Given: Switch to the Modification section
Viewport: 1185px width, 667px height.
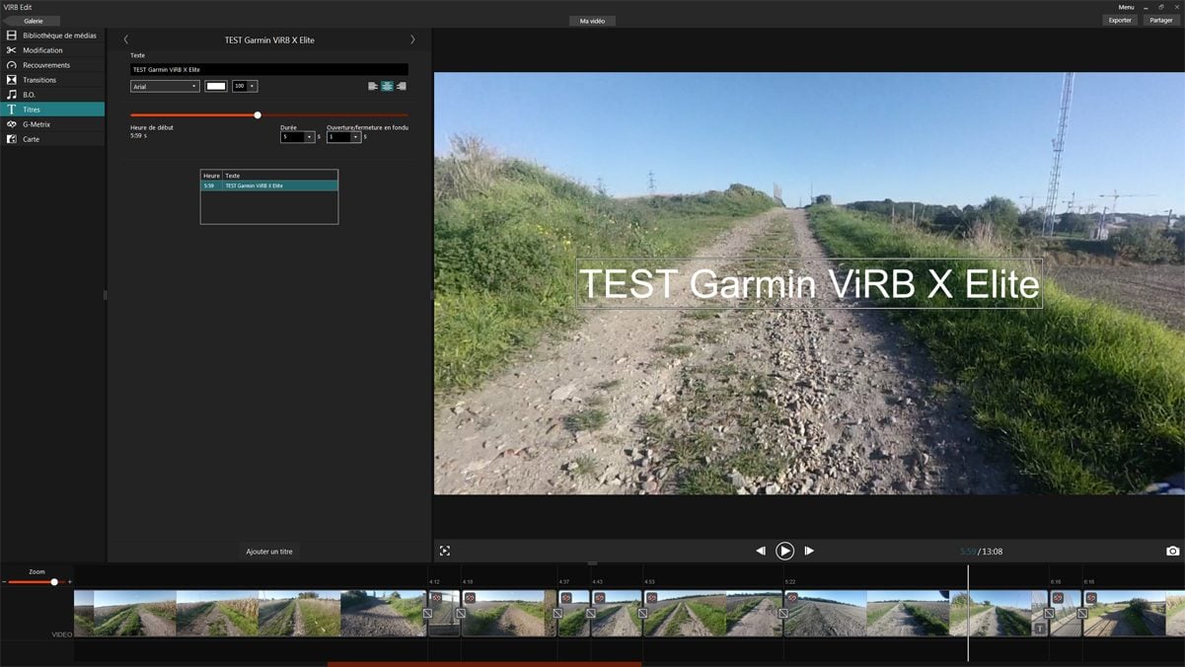Looking at the screenshot, I should click(x=52, y=50).
